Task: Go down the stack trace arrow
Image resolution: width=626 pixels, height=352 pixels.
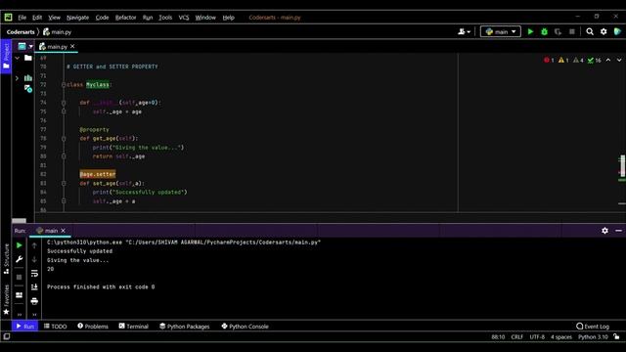Action: click(x=34, y=259)
